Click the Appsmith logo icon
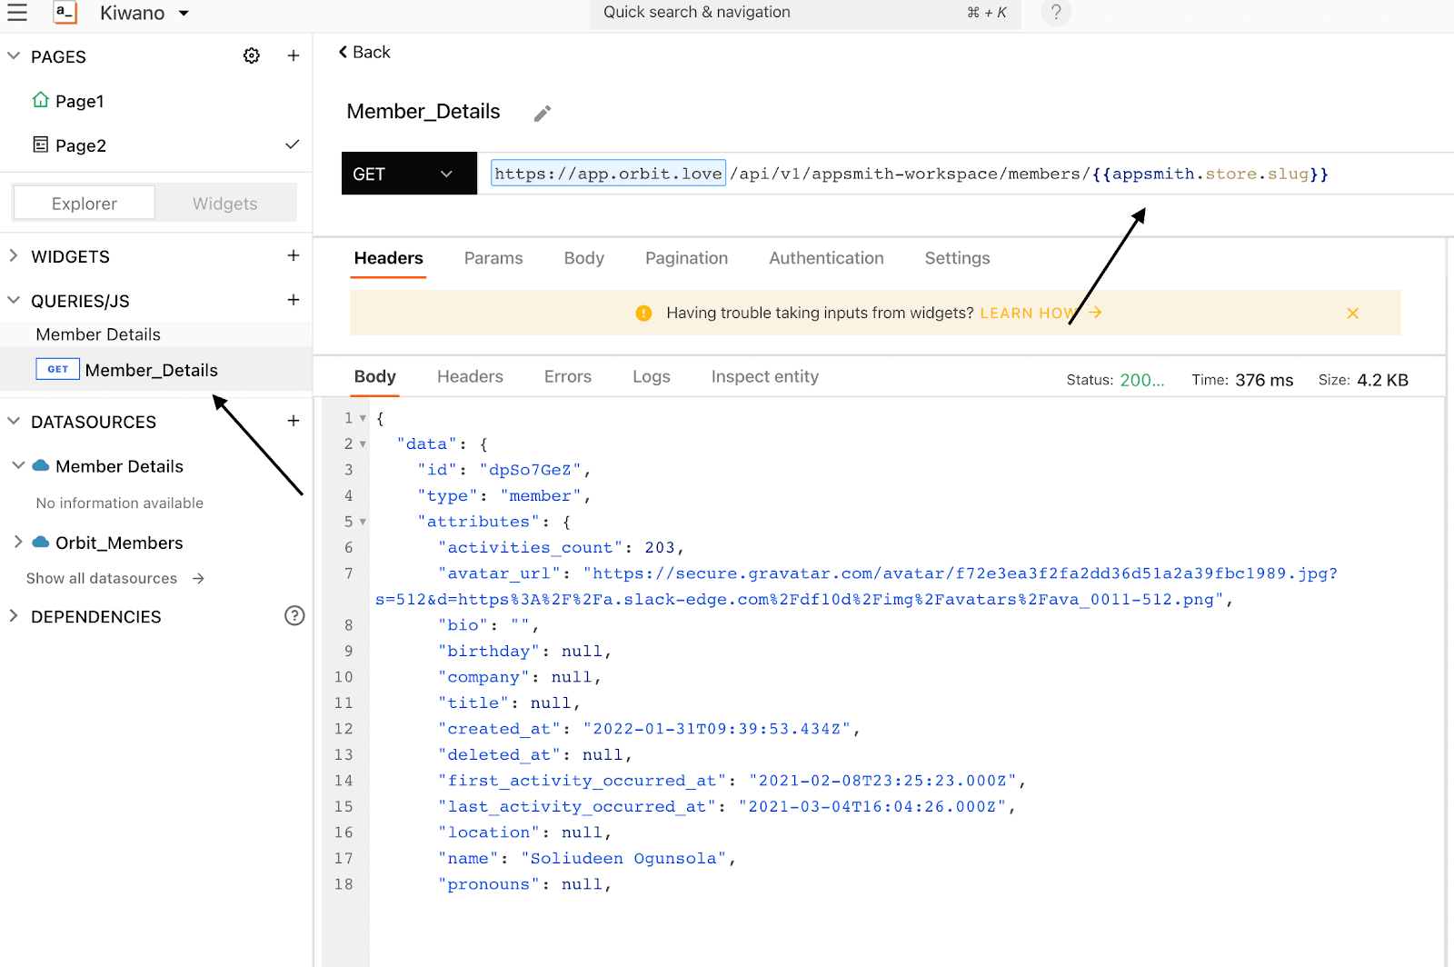 pos(65,13)
